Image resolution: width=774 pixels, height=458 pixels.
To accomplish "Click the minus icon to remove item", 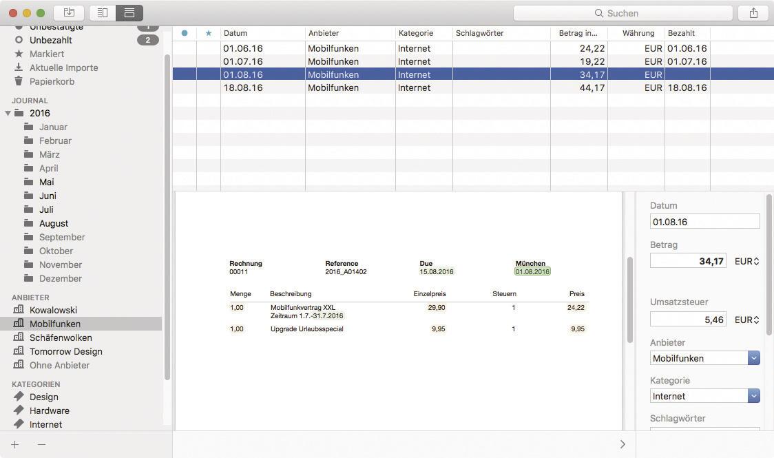I will pyautogui.click(x=41, y=444).
